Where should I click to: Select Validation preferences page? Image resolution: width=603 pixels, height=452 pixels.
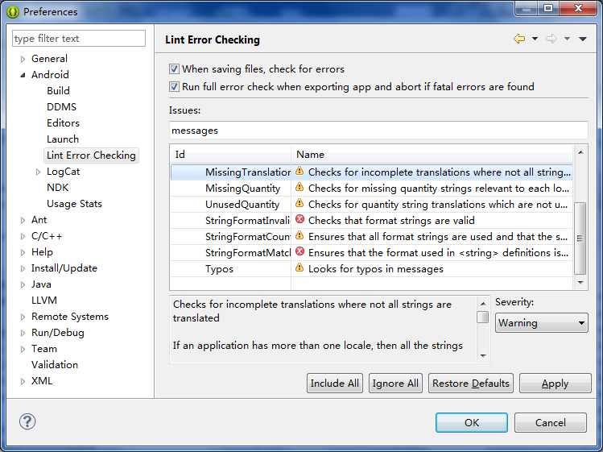55,365
